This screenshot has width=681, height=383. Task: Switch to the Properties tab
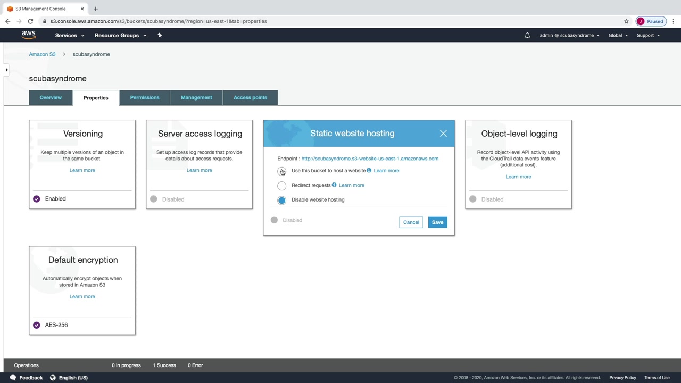(96, 98)
